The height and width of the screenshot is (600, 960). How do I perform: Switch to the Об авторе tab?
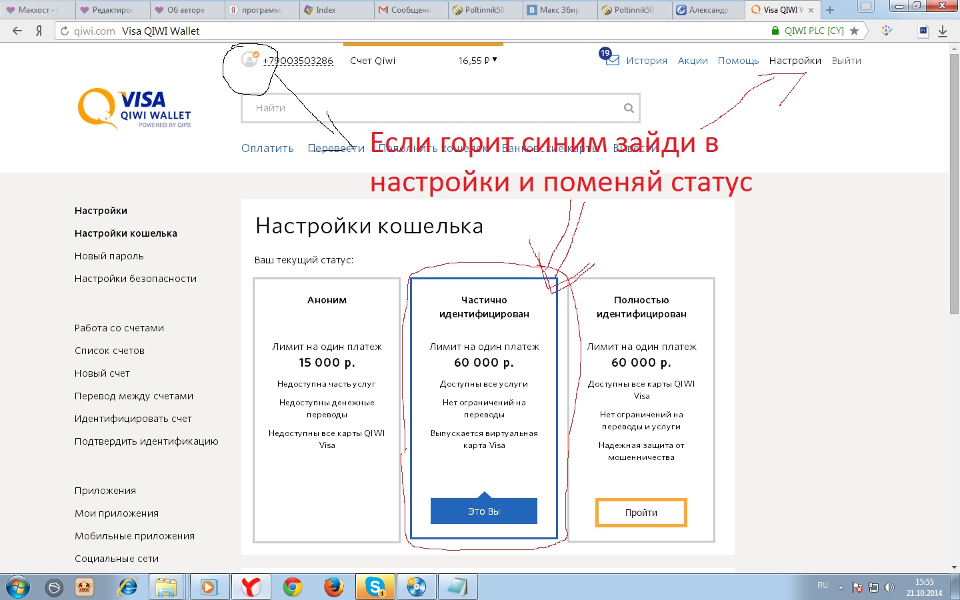click(x=186, y=10)
